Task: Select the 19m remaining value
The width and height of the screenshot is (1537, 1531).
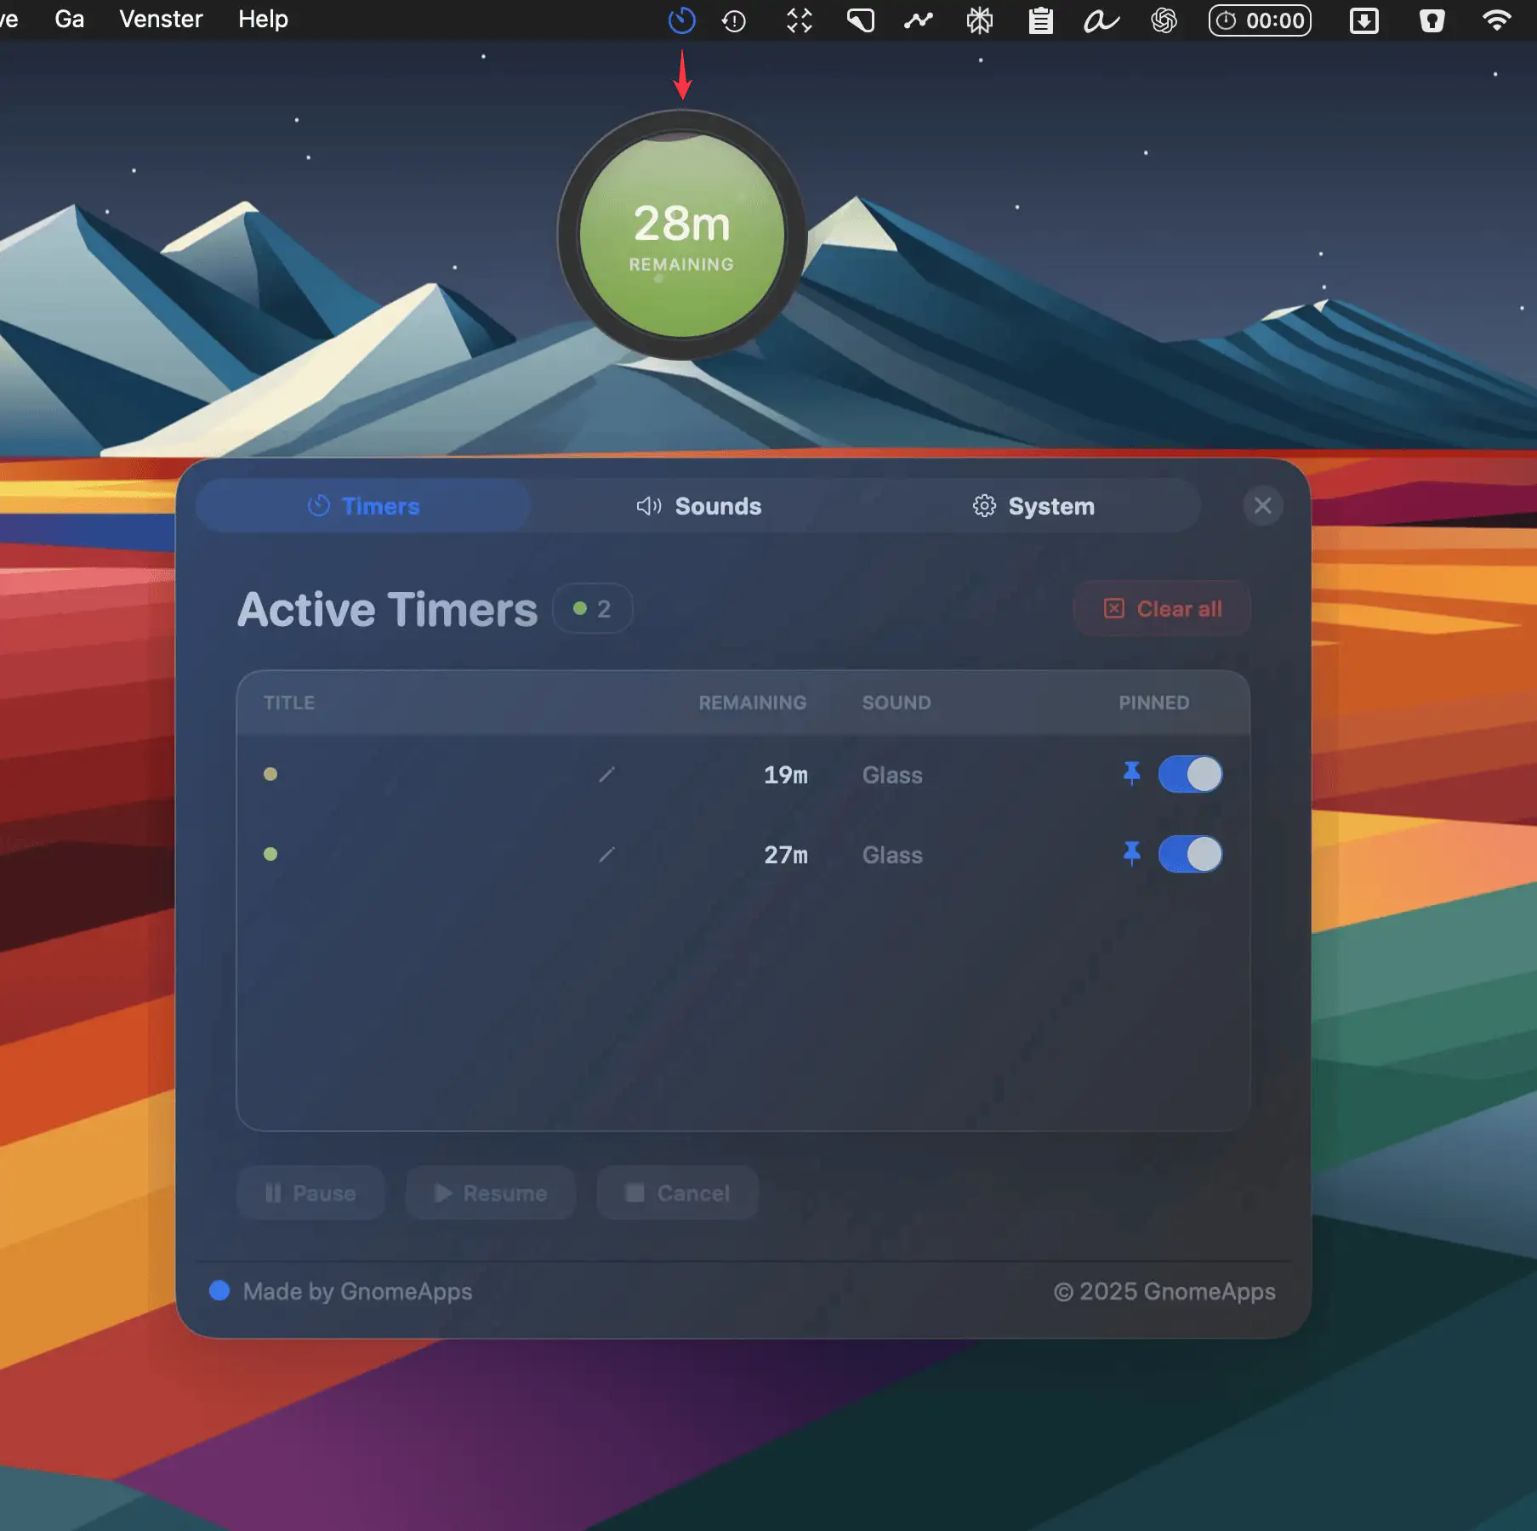Action: (x=785, y=775)
